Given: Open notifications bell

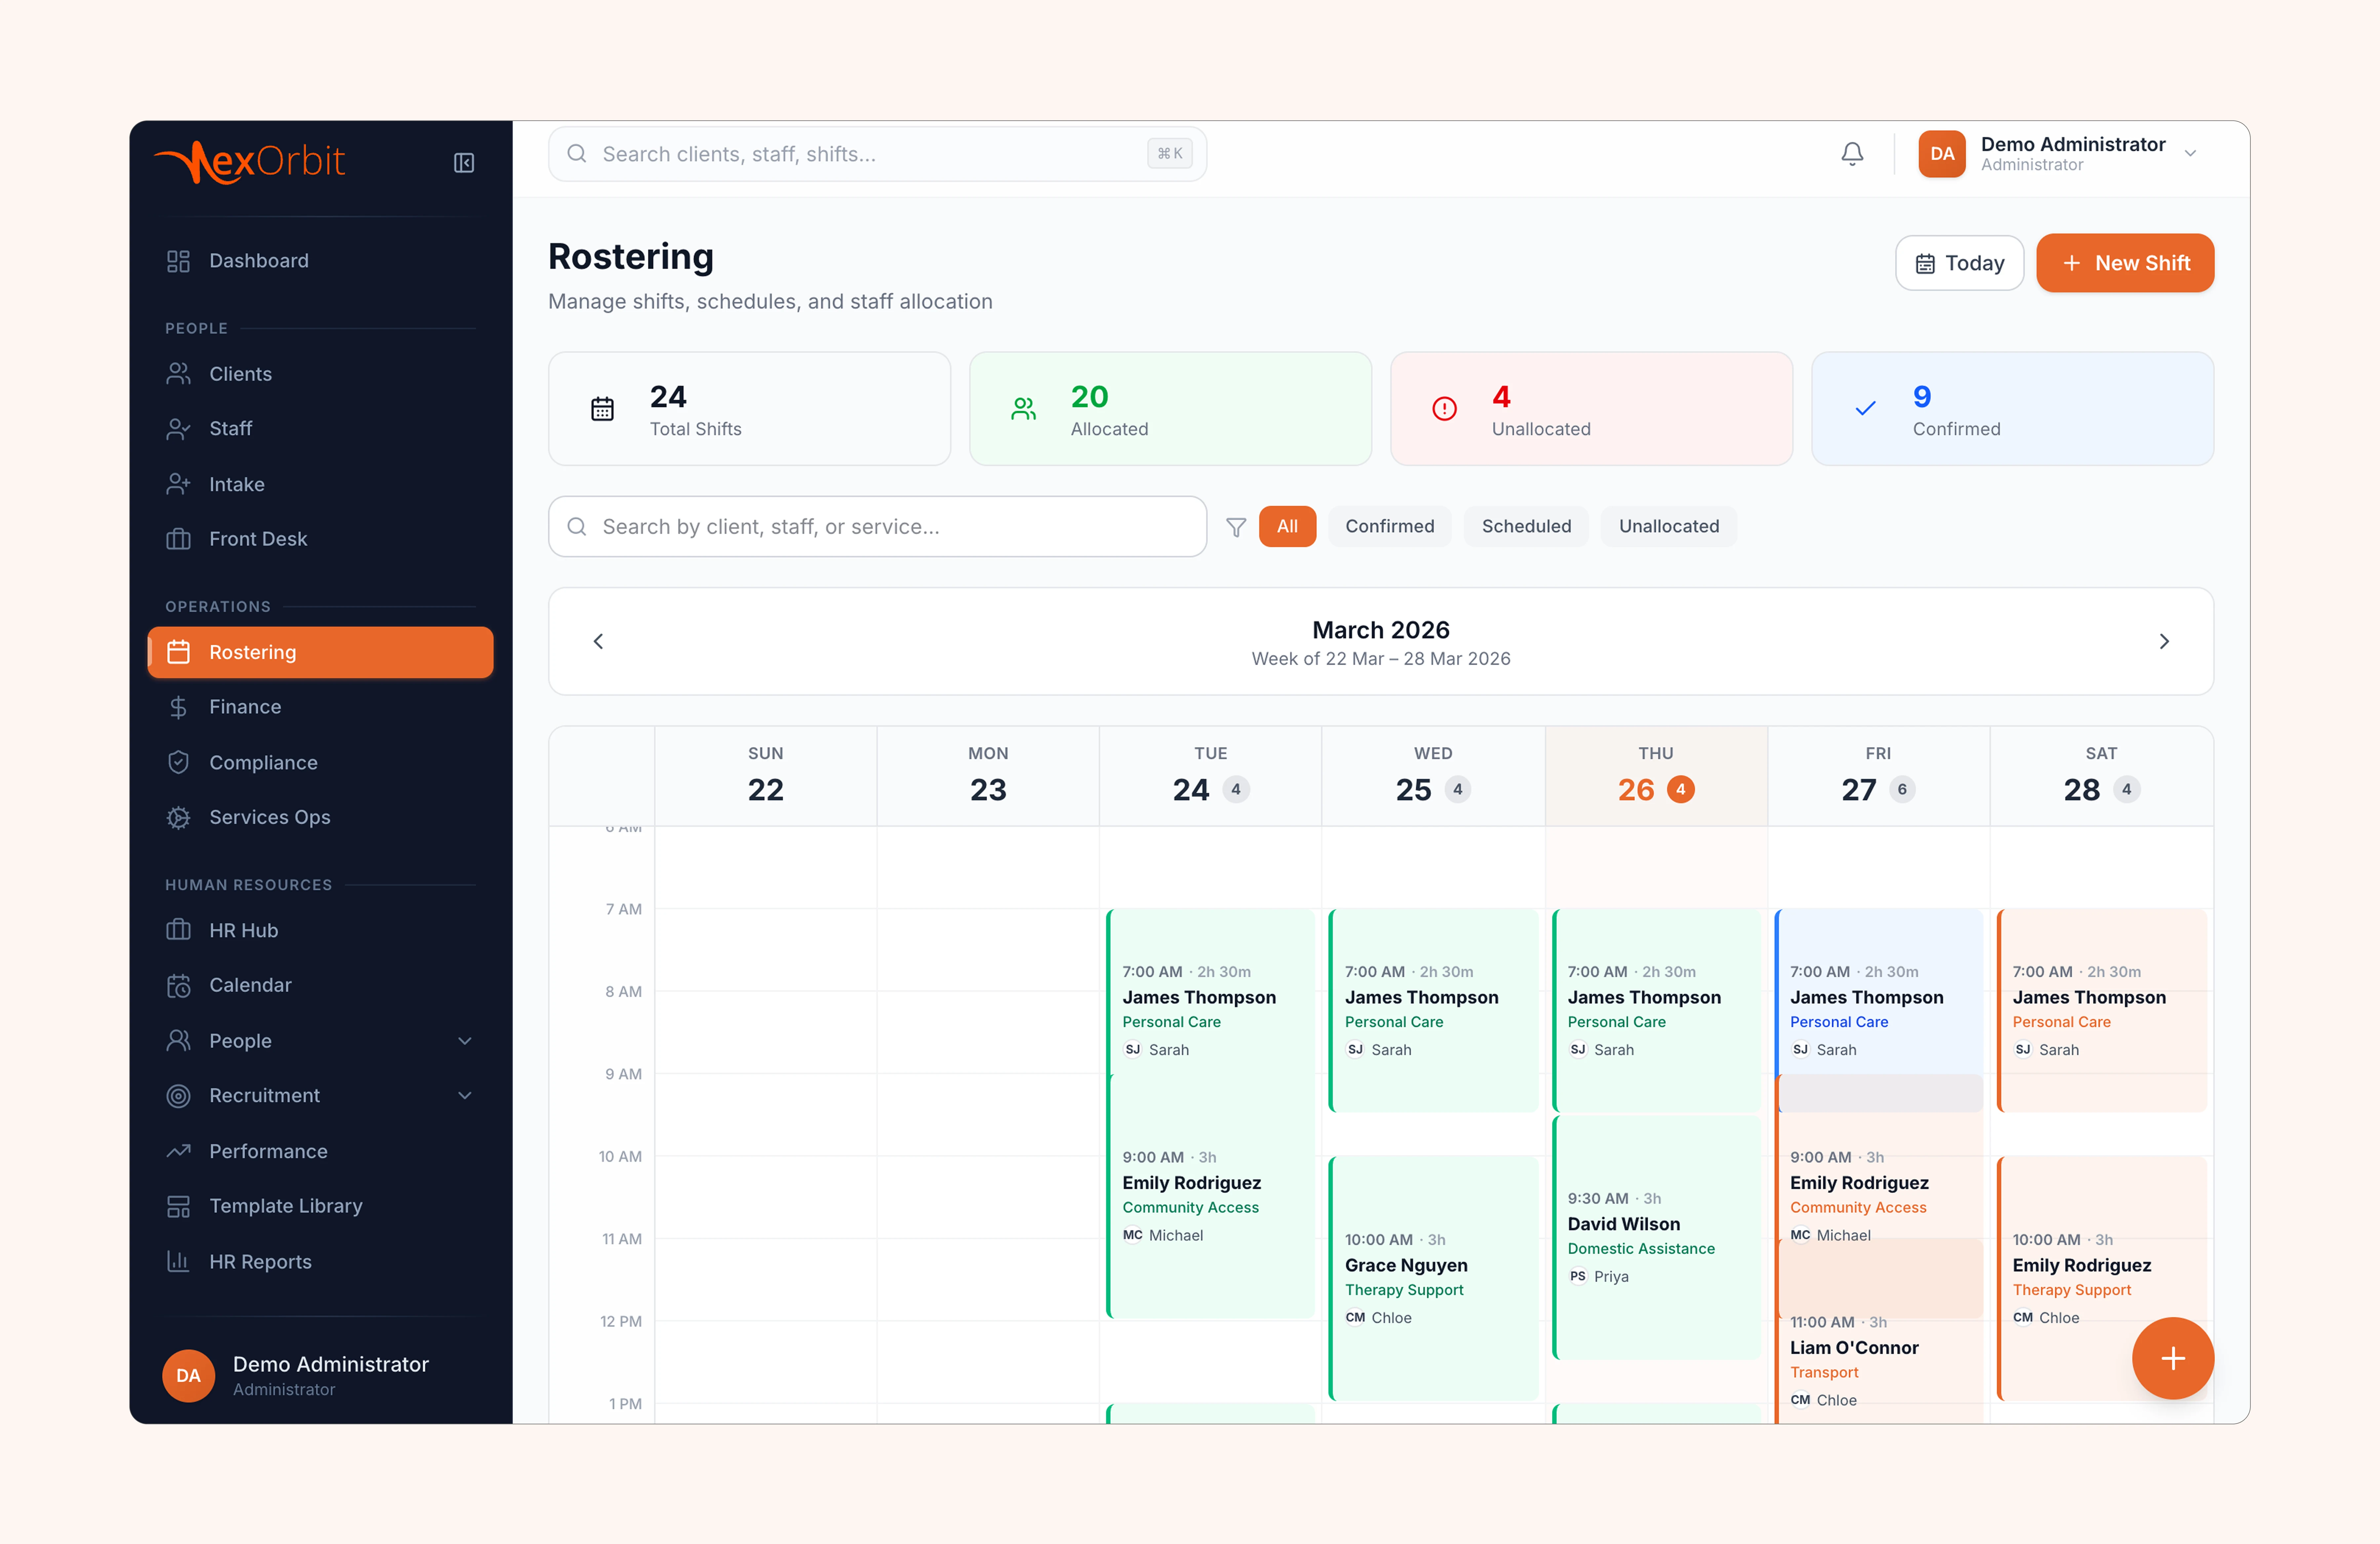Looking at the screenshot, I should (1852, 154).
